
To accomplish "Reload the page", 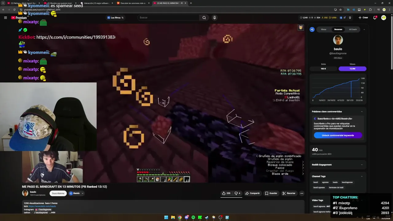I will [x=14, y=10].
